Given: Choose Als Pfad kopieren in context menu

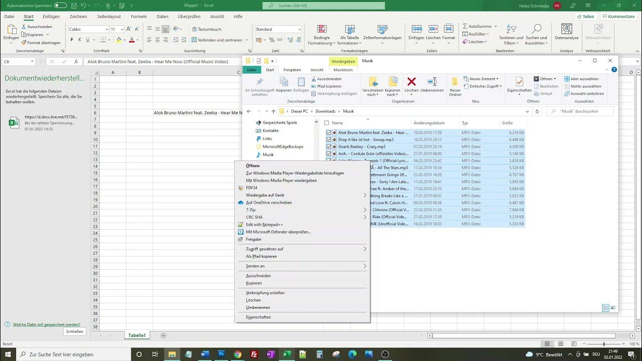Looking at the screenshot, I should point(261,256).
